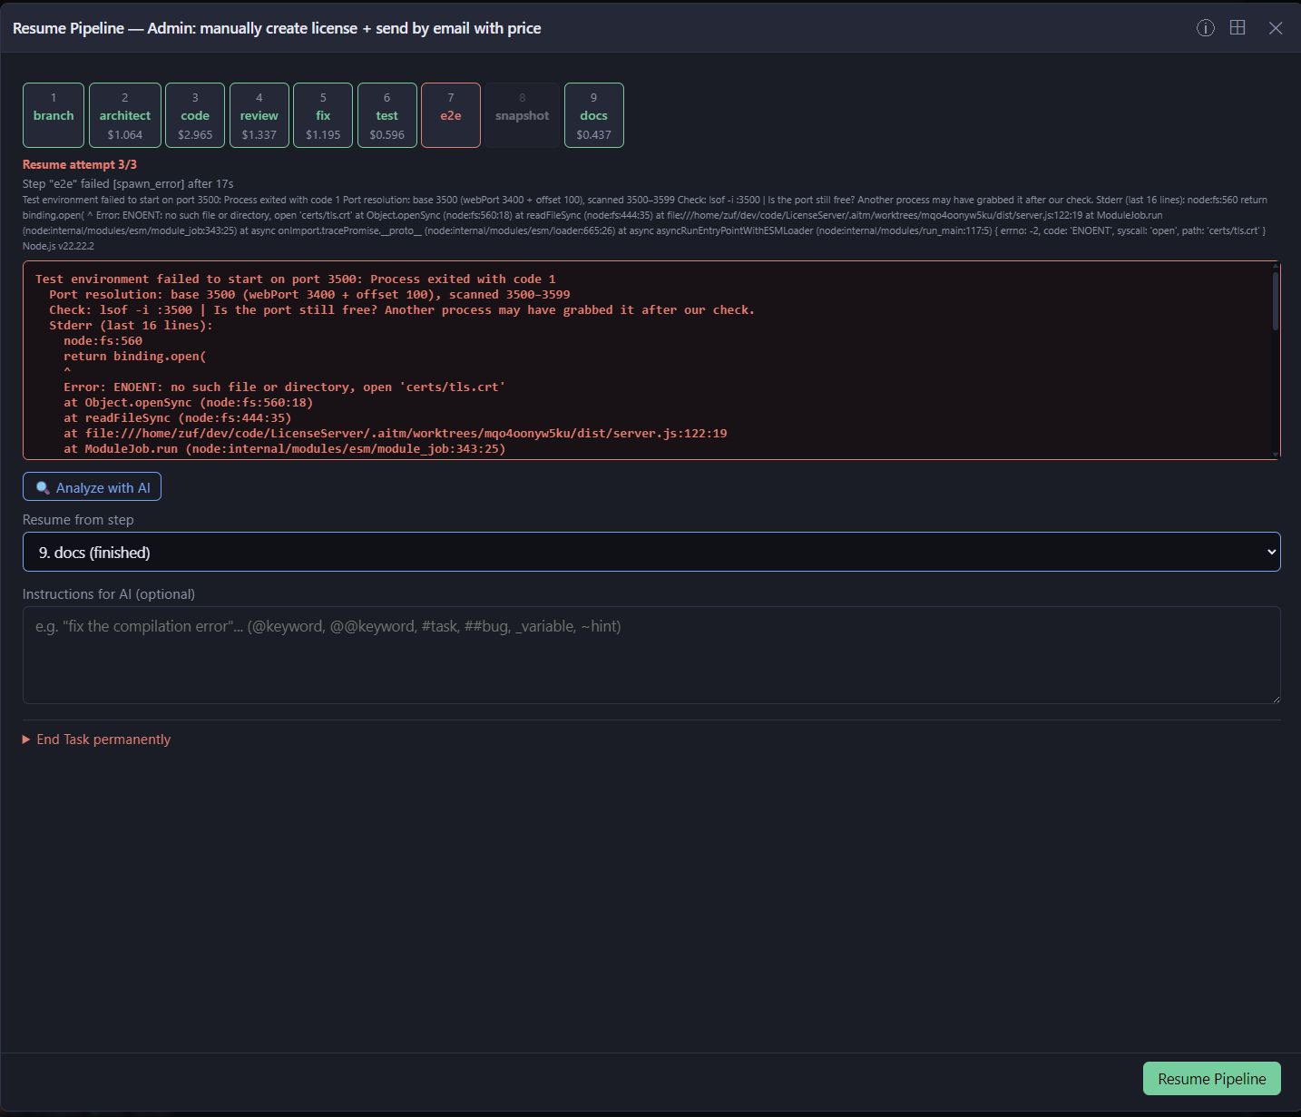Toggle the grid layout icon in title bar
Screen dimensions: 1301x1117
(x=1237, y=27)
